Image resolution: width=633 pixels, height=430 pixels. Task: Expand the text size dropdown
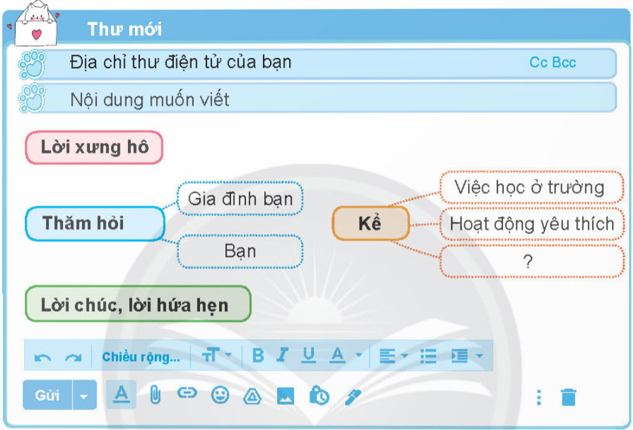click(x=216, y=356)
